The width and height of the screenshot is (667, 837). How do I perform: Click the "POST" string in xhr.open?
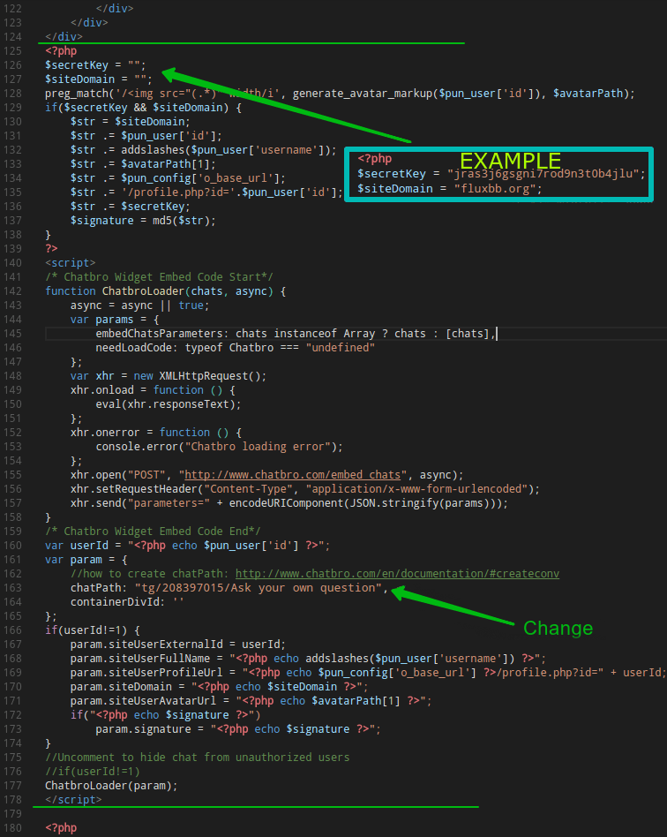146,474
